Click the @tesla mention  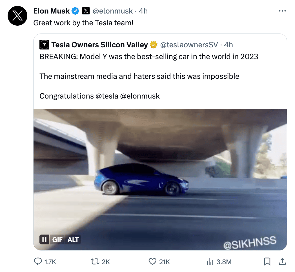(x=107, y=96)
